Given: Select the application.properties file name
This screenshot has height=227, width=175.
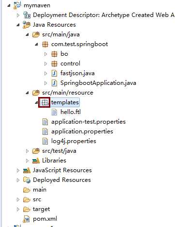Looking at the screenshot, I should (82, 131).
